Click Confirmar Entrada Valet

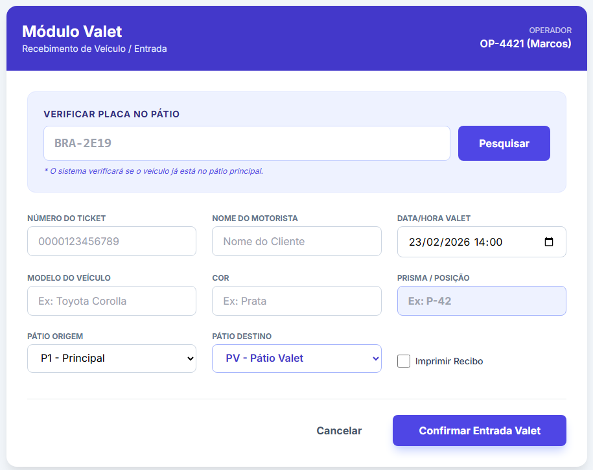[x=480, y=430]
